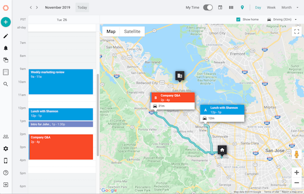Click the columns view icon
This screenshot has width=304, height=194.
[x=231, y=8]
